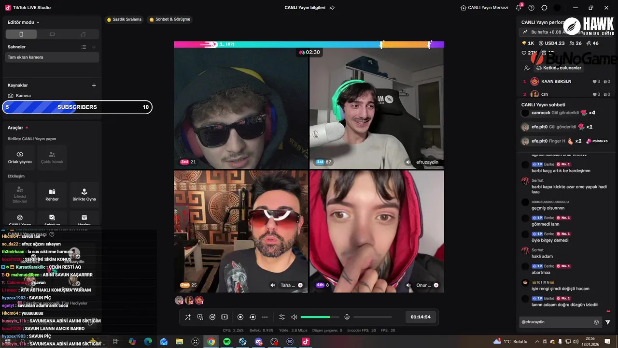Mute the Taha guest audio

click(273, 285)
